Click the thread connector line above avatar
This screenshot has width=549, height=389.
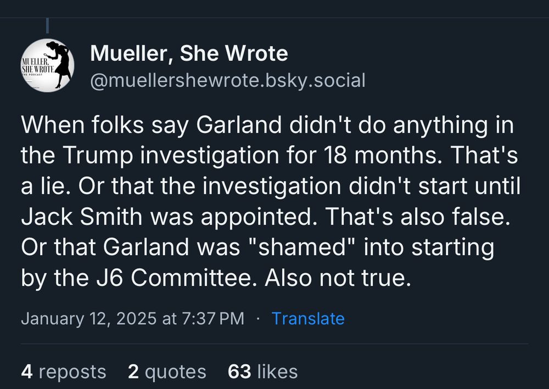[x=47, y=26]
